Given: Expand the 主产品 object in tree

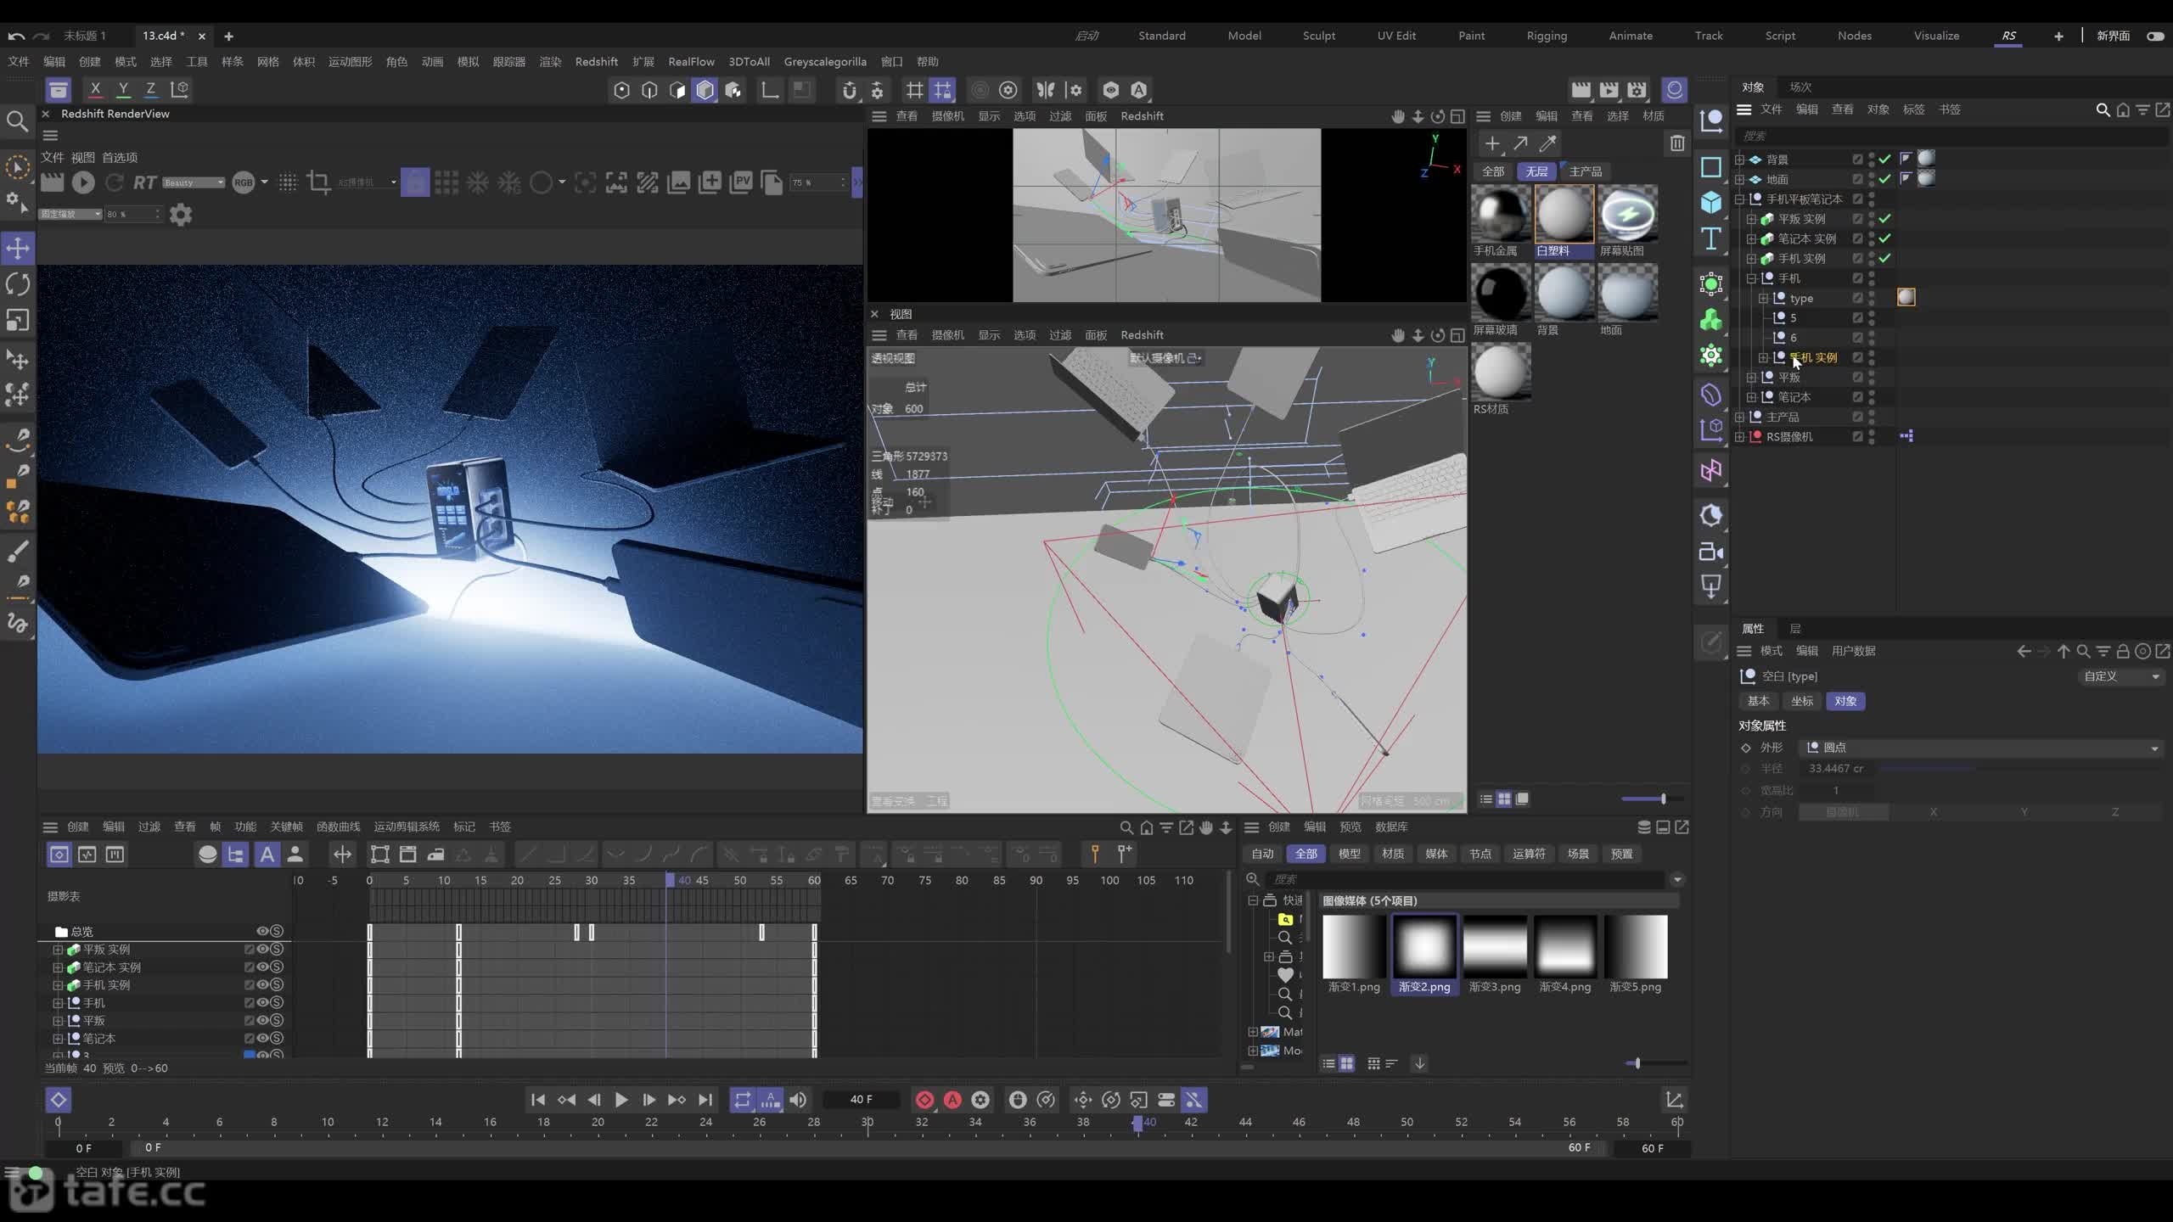Looking at the screenshot, I should pos(1739,418).
